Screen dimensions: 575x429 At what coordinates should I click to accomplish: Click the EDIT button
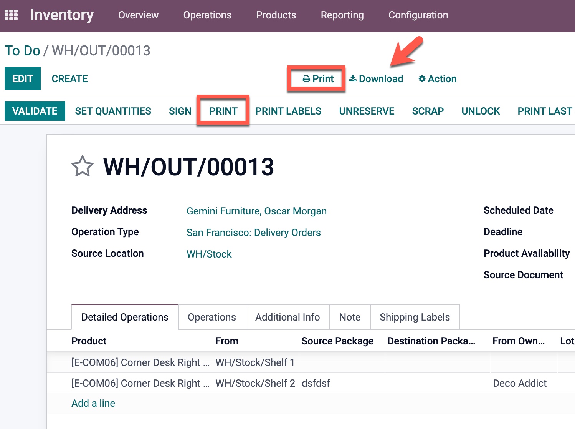coord(23,78)
